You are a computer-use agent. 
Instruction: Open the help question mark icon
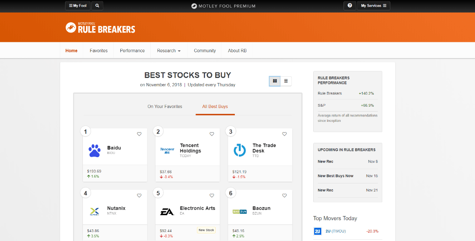[350, 6]
